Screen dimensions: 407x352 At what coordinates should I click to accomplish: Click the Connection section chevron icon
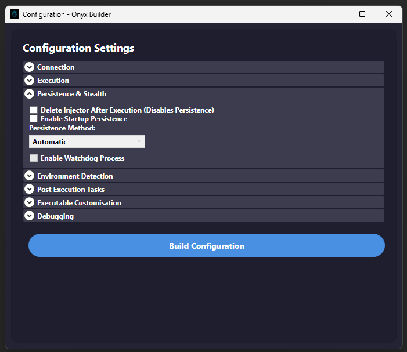pos(30,67)
